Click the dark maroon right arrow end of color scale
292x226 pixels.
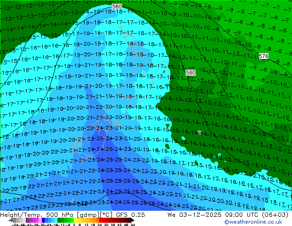[133, 220]
